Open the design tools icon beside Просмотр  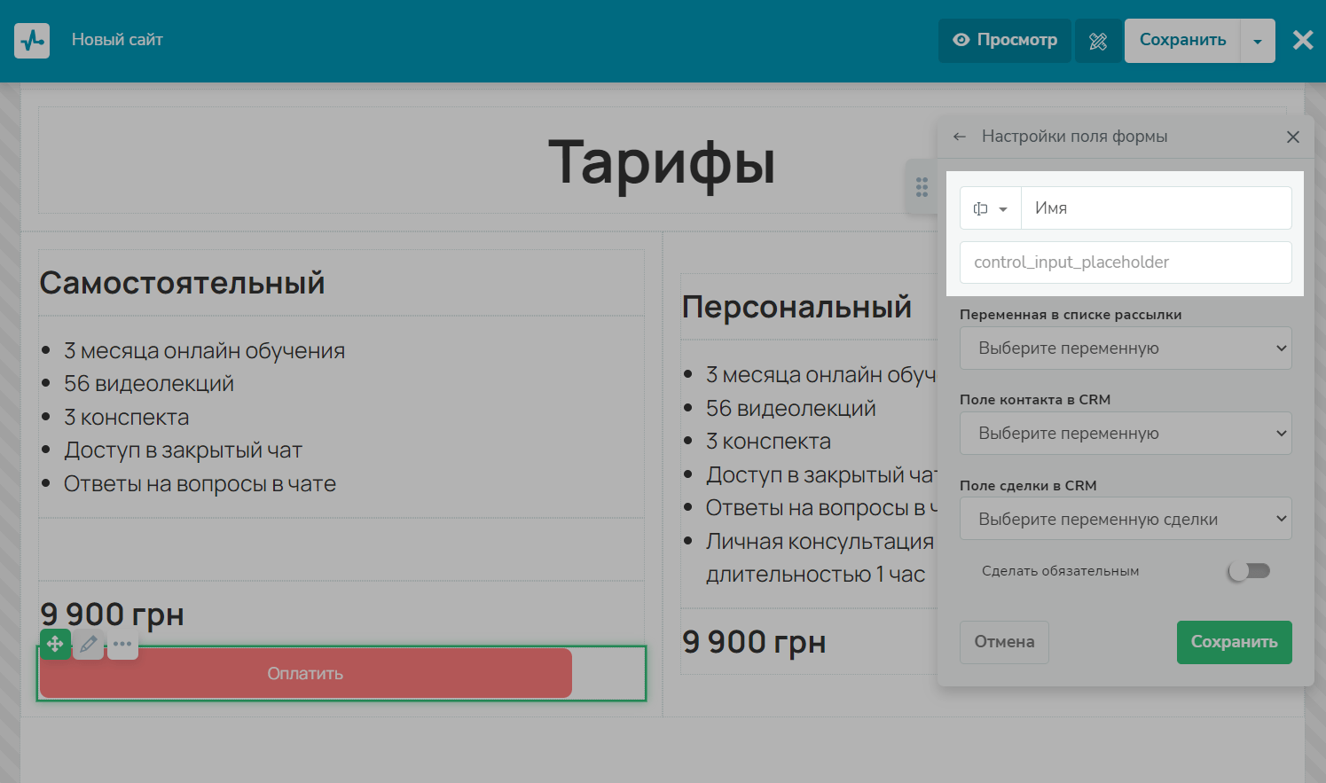coord(1098,41)
